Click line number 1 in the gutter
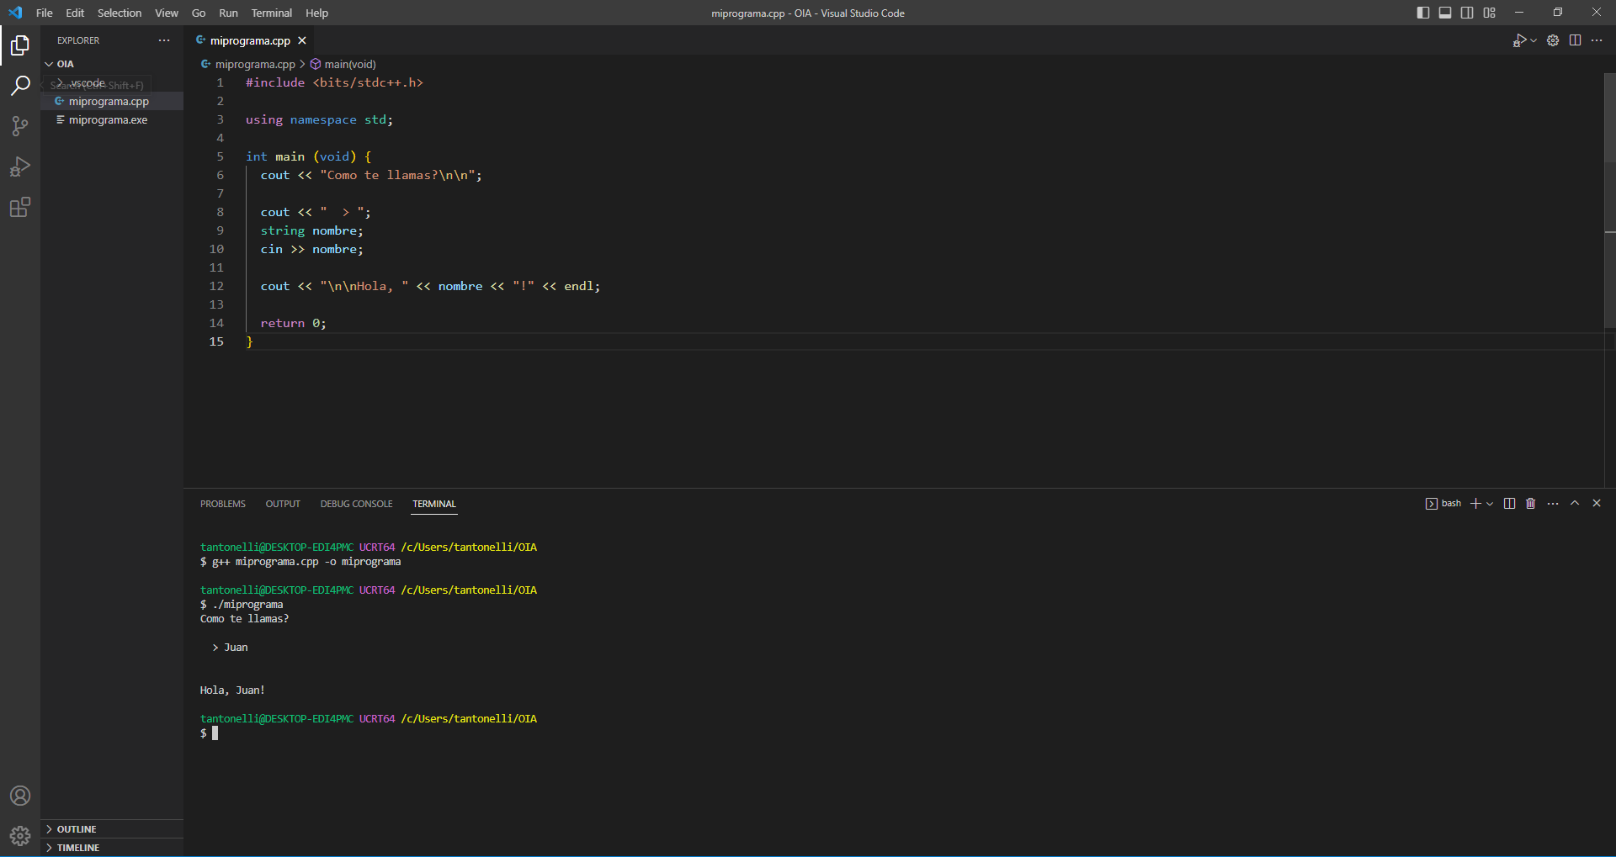The width and height of the screenshot is (1616, 857). point(220,82)
